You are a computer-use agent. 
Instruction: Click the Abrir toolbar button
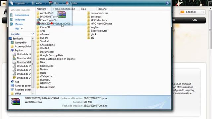54,3
